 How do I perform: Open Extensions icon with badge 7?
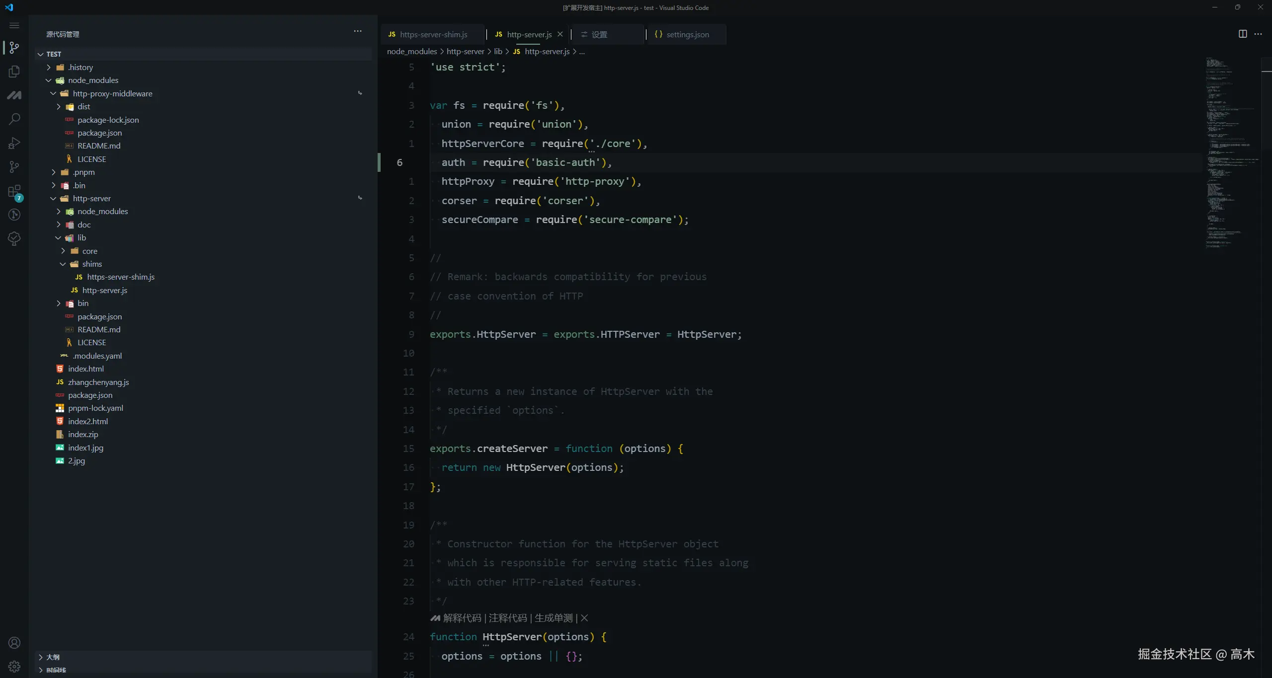pyautogui.click(x=14, y=192)
